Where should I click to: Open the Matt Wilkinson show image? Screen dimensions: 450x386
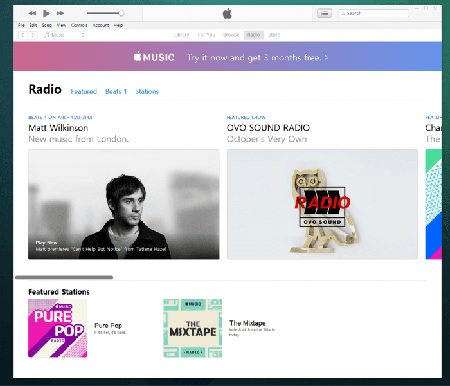click(x=123, y=204)
